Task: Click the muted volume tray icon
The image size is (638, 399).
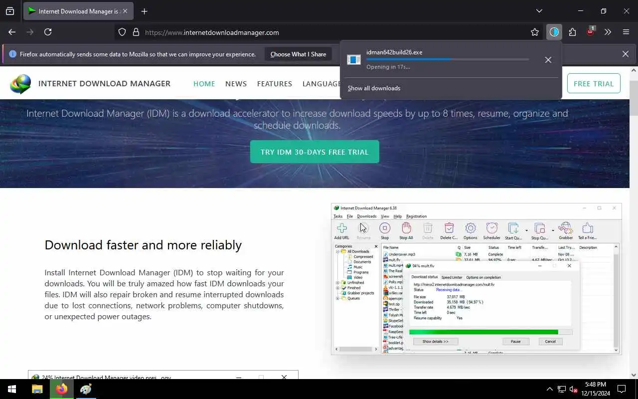Action: [x=574, y=389]
